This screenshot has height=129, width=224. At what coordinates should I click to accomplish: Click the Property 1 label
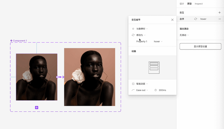pyautogui.click(x=142, y=41)
